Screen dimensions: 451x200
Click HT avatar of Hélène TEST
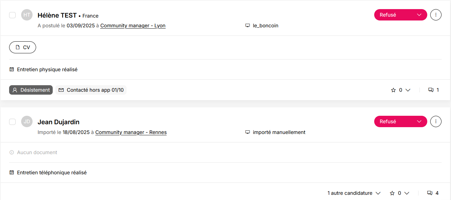27,15
